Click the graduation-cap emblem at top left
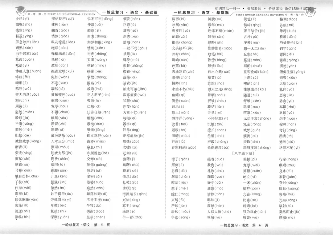The image size is (333, 235). tap(20, 10)
